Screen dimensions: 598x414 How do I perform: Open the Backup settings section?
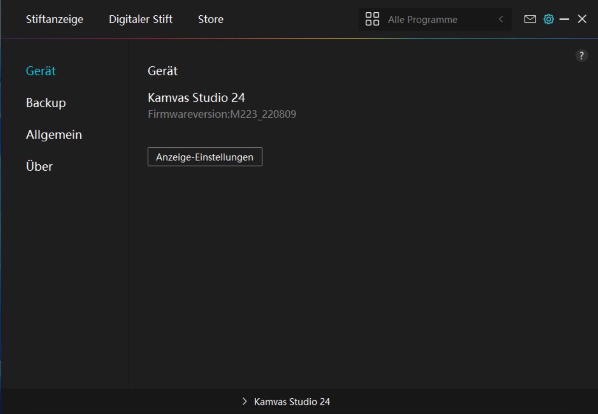(x=46, y=103)
